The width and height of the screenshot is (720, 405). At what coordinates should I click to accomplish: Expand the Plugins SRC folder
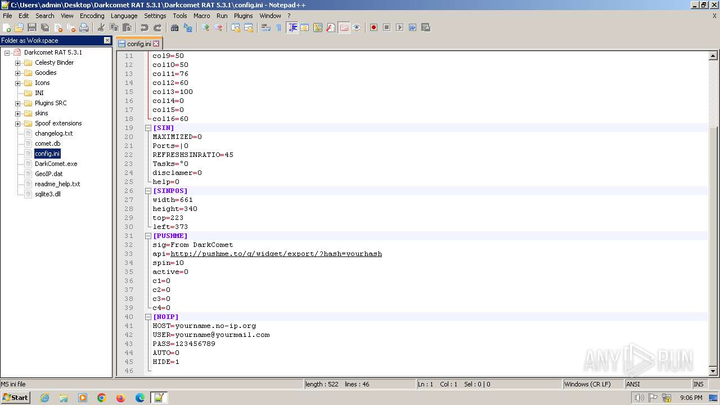[x=17, y=103]
